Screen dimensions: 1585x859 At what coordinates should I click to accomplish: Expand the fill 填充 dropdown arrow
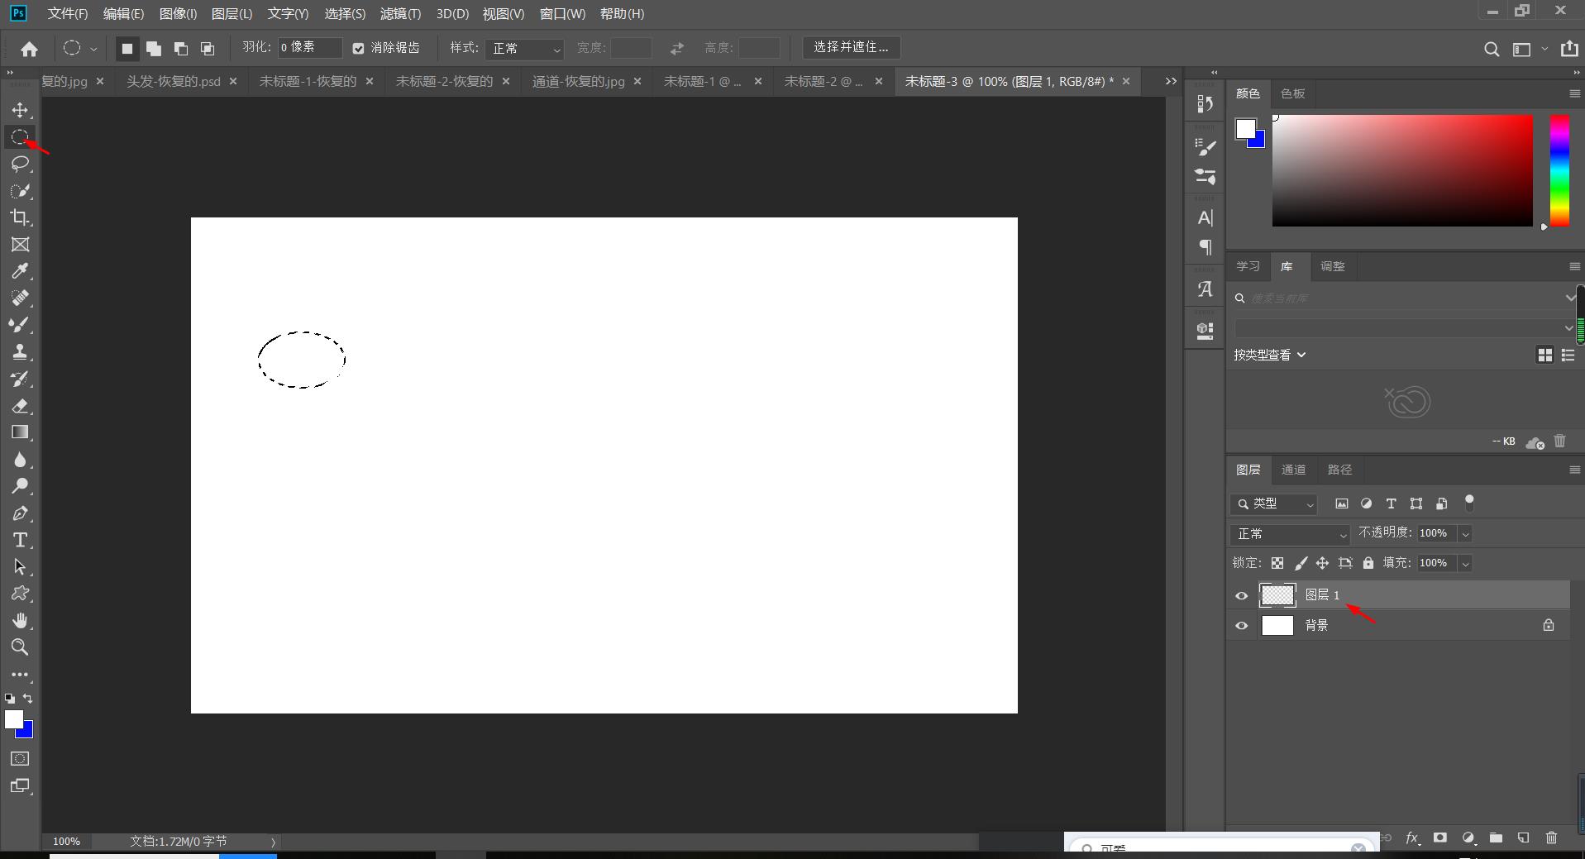coord(1465,563)
